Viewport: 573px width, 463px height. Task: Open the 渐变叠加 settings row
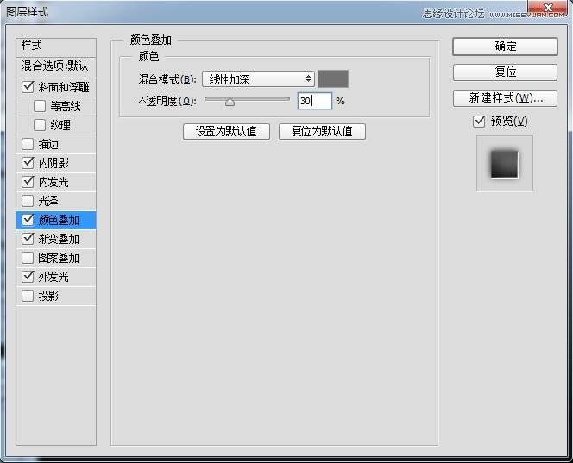click(x=56, y=239)
